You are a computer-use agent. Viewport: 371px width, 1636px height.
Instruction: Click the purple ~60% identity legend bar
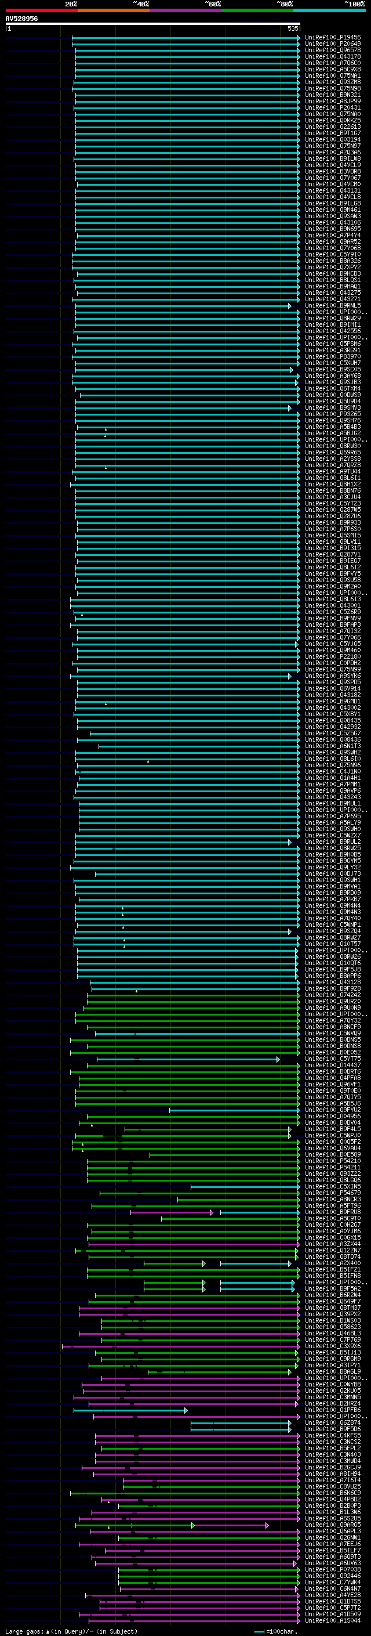tap(186, 11)
